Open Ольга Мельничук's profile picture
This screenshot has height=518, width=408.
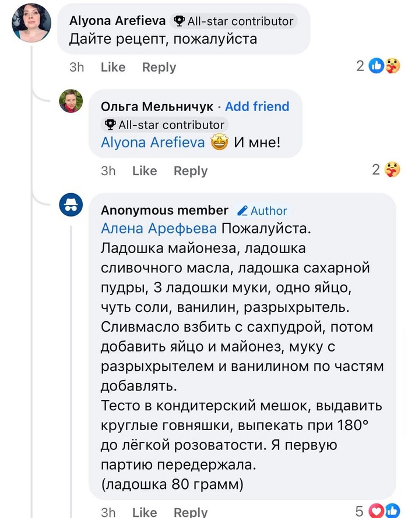coord(71,101)
